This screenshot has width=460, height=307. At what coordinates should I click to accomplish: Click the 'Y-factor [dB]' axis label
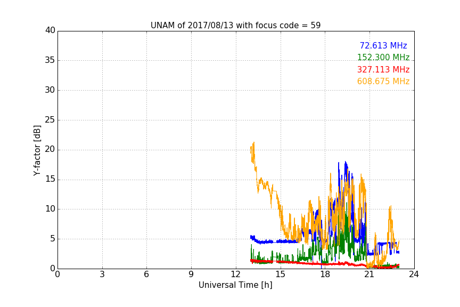(x=37, y=150)
